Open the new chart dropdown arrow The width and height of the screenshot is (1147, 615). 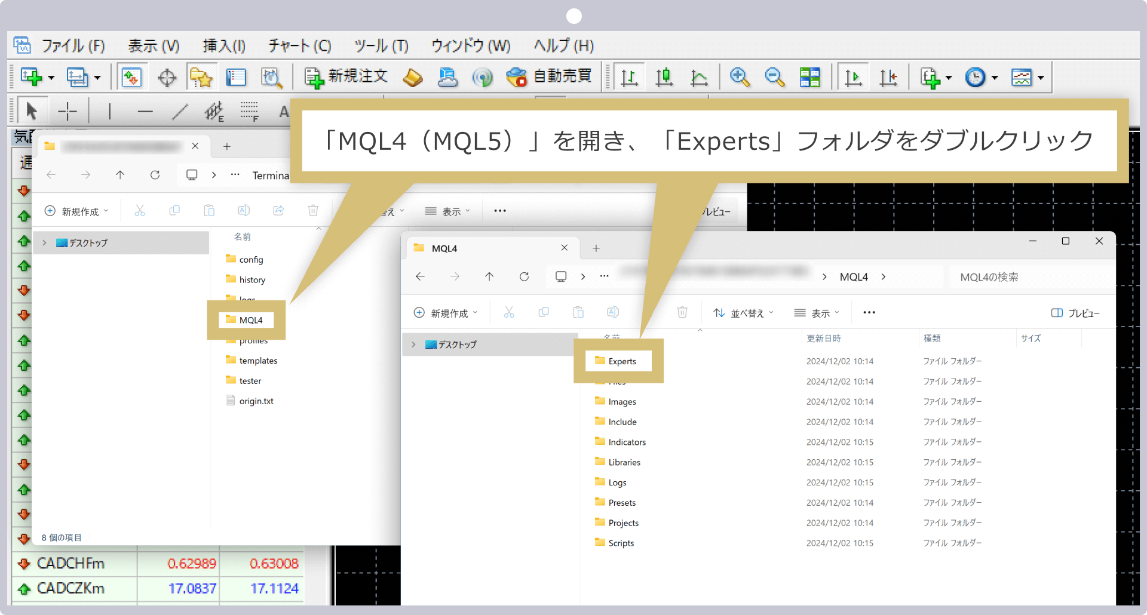tap(51, 78)
